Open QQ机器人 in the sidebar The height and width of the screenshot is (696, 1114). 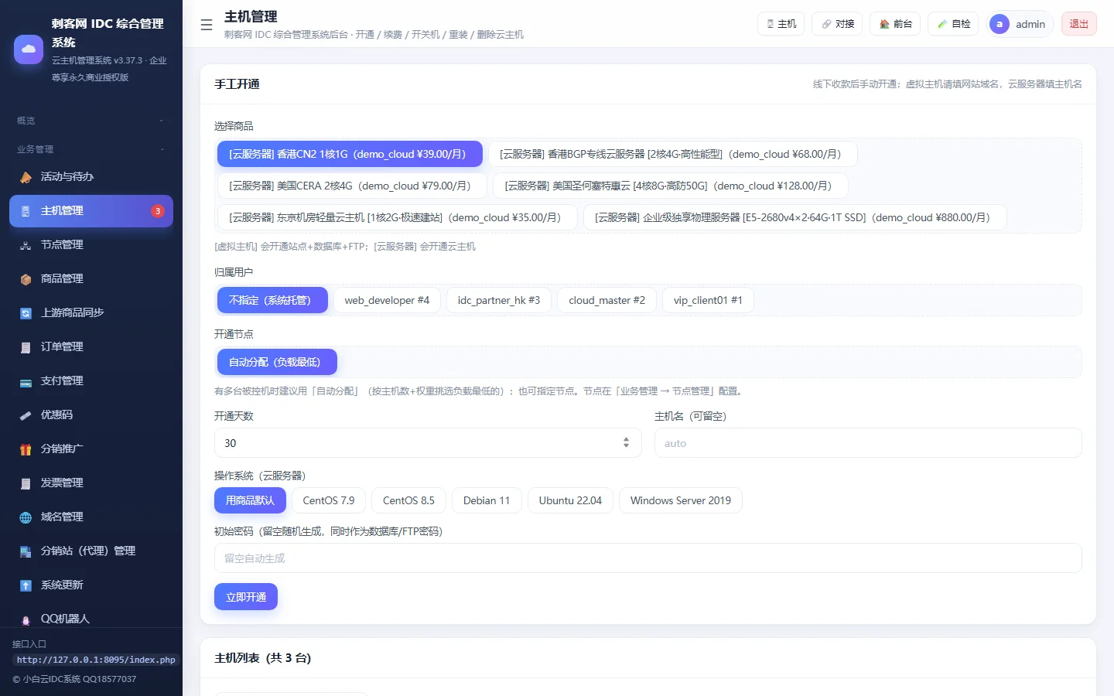click(x=91, y=619)
